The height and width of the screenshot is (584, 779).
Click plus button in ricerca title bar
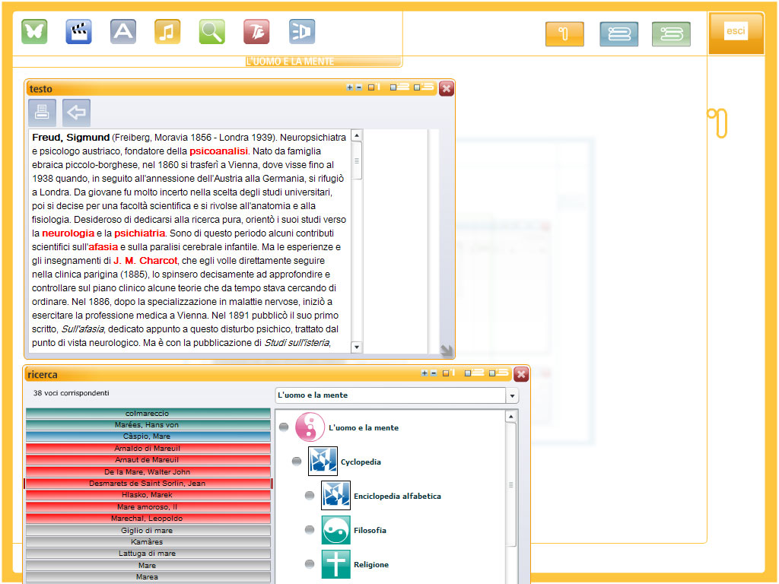click(424, 373)
